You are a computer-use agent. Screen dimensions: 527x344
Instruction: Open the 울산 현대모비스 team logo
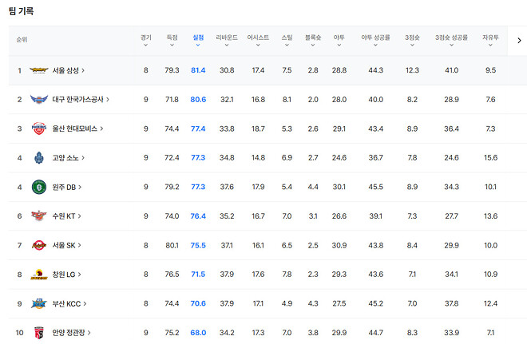pyautogui.click(x=39, y=129)
